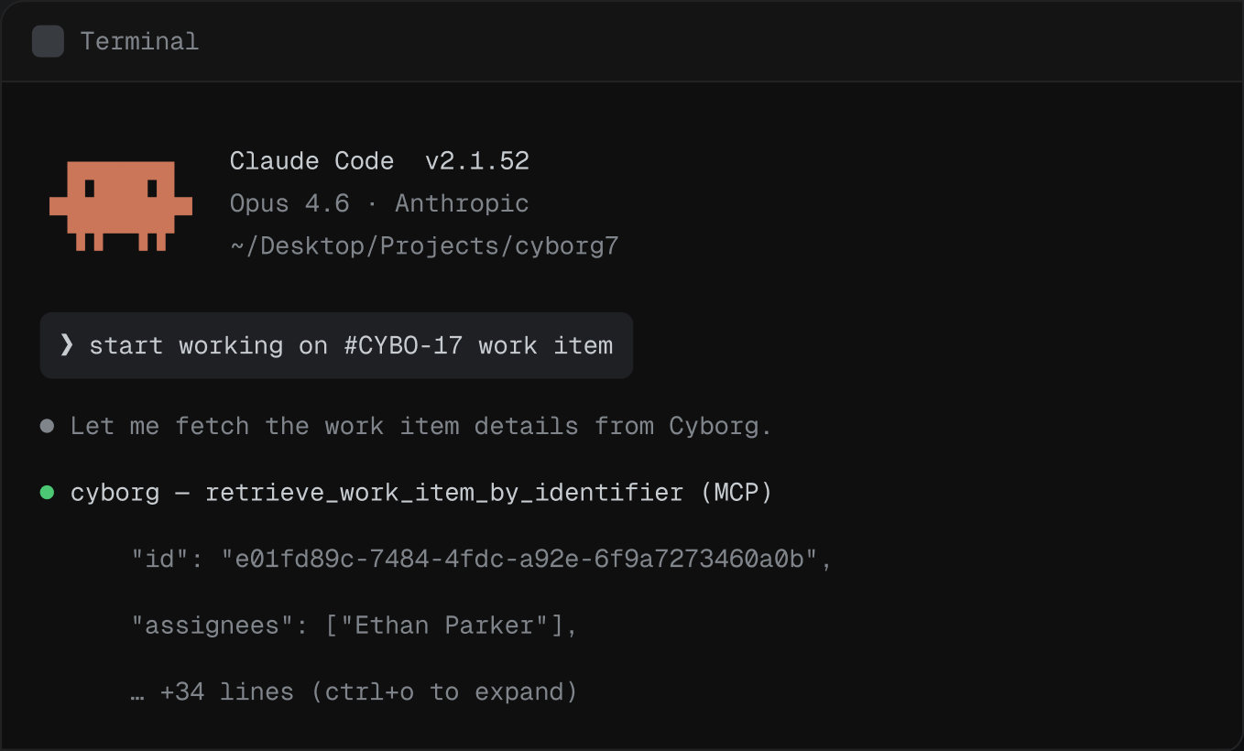Screen dimensions: 1244x751
Task: Click the 'start working on #CYBO-17 work item' prompt
Action: [x=336, y=345]
